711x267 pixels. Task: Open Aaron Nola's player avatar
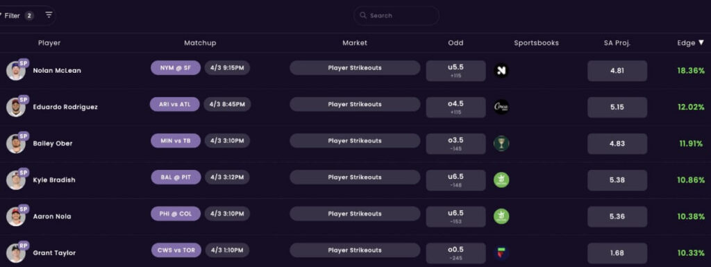[16, 217]
